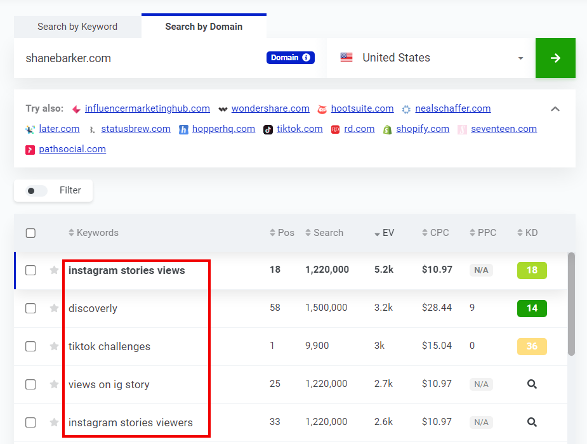Screen dimensions: 587x444
Task: Click the wondershare.com favicon
Action: (223, 109)
